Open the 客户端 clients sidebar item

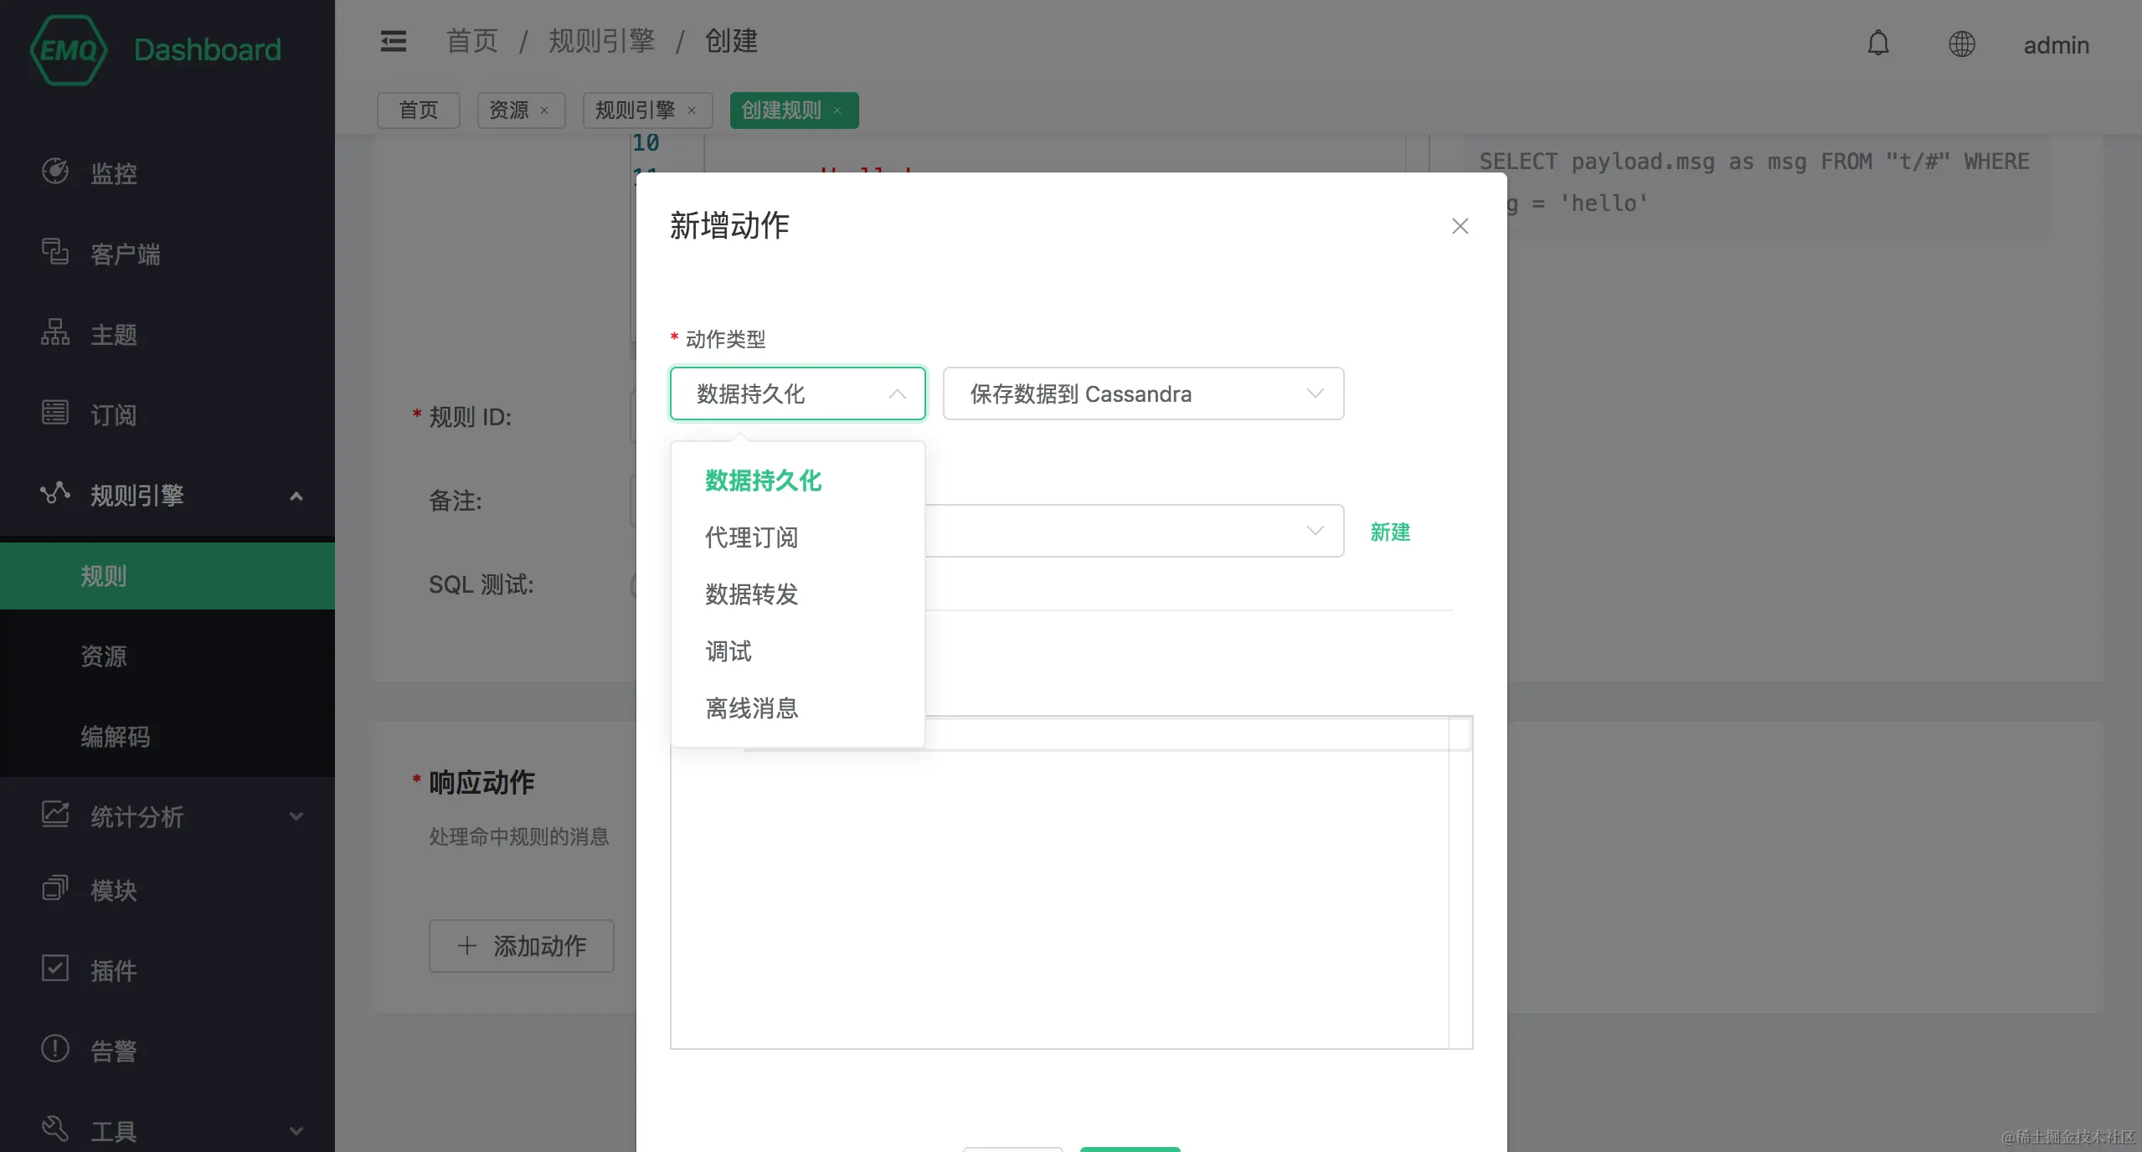coord(125,254)
